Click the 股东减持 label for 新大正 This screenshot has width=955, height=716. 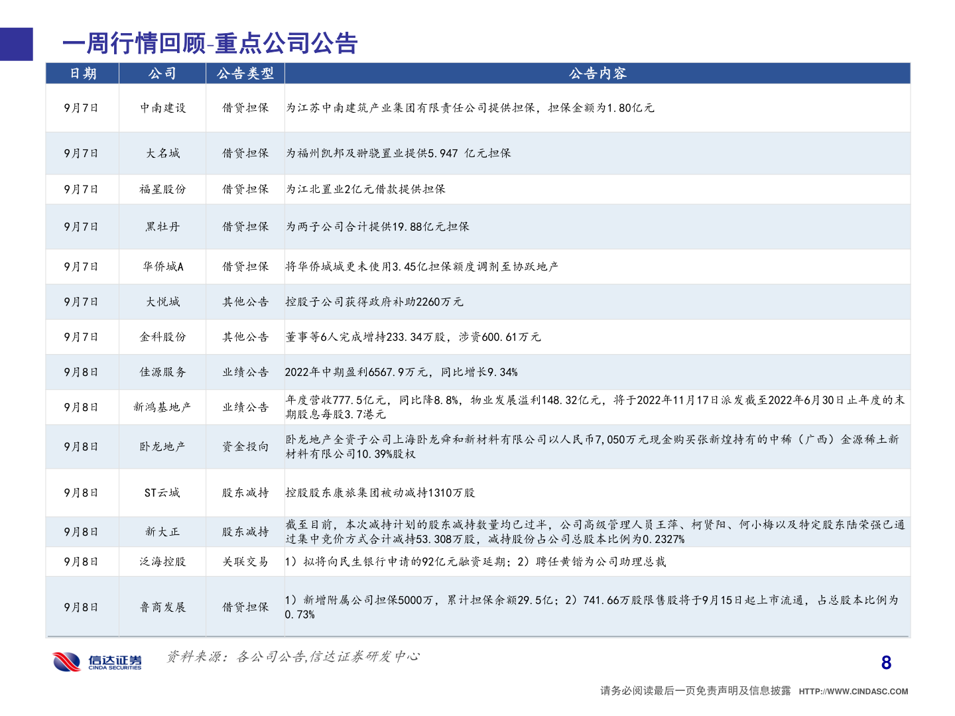[x=245, y=531]
